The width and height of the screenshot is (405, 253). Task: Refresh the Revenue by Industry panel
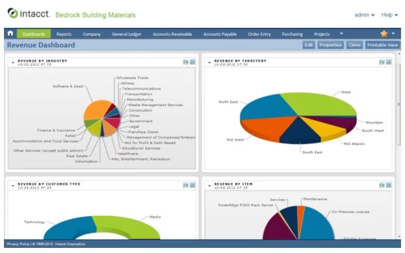pyautogui.click(x=185, y=62)
